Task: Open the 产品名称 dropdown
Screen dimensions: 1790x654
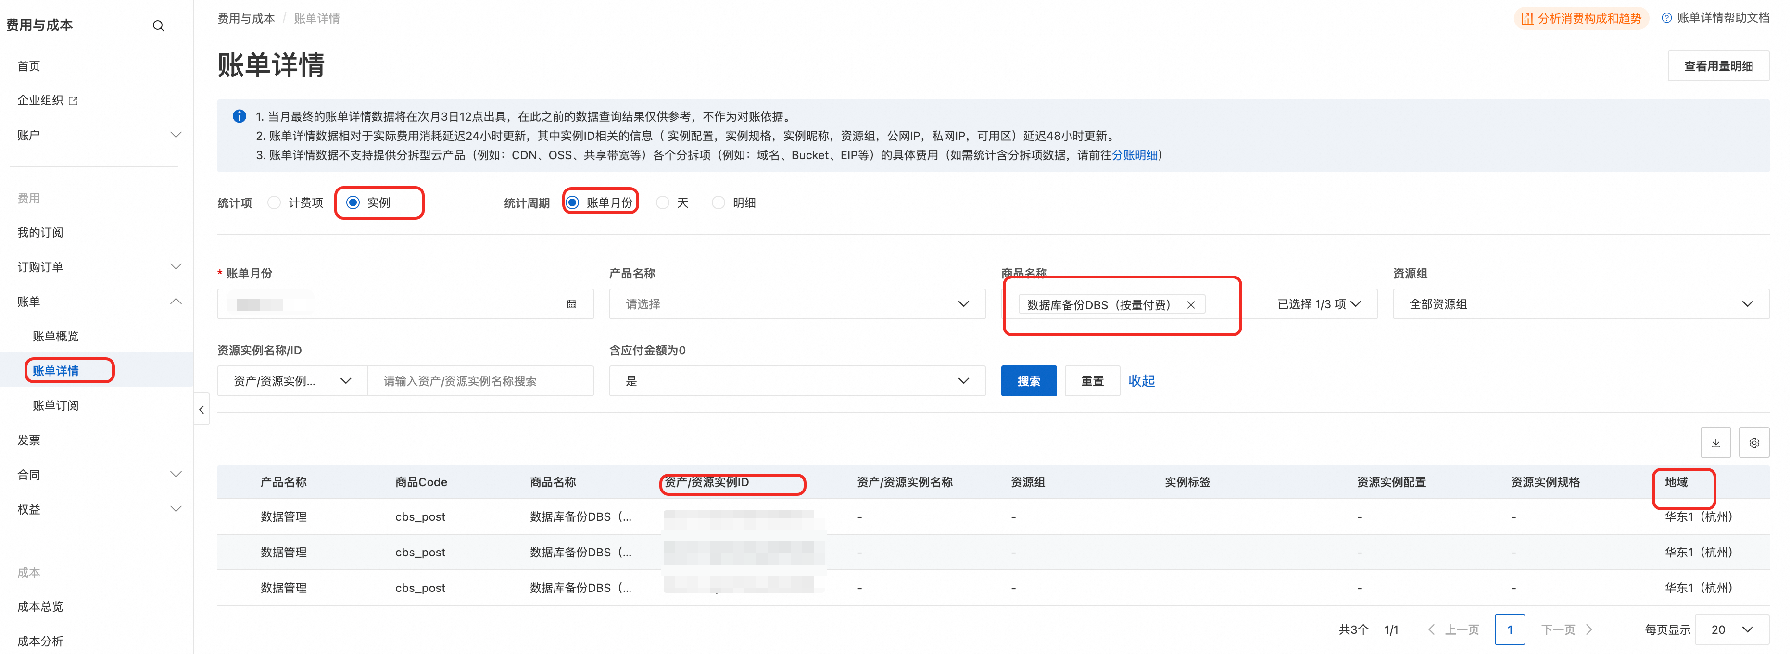Action: [x=796, y=304]
